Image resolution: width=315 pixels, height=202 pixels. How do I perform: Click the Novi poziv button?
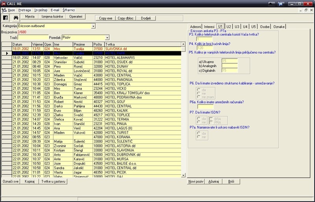[196, 182]
